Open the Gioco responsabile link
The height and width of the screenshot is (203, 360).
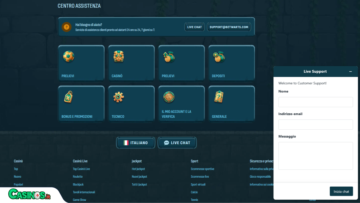click(x=260, y=177)
